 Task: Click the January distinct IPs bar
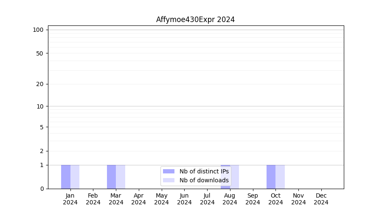coord(66,176)
